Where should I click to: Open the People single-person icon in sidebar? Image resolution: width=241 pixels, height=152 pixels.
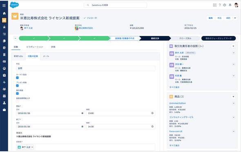4,103
